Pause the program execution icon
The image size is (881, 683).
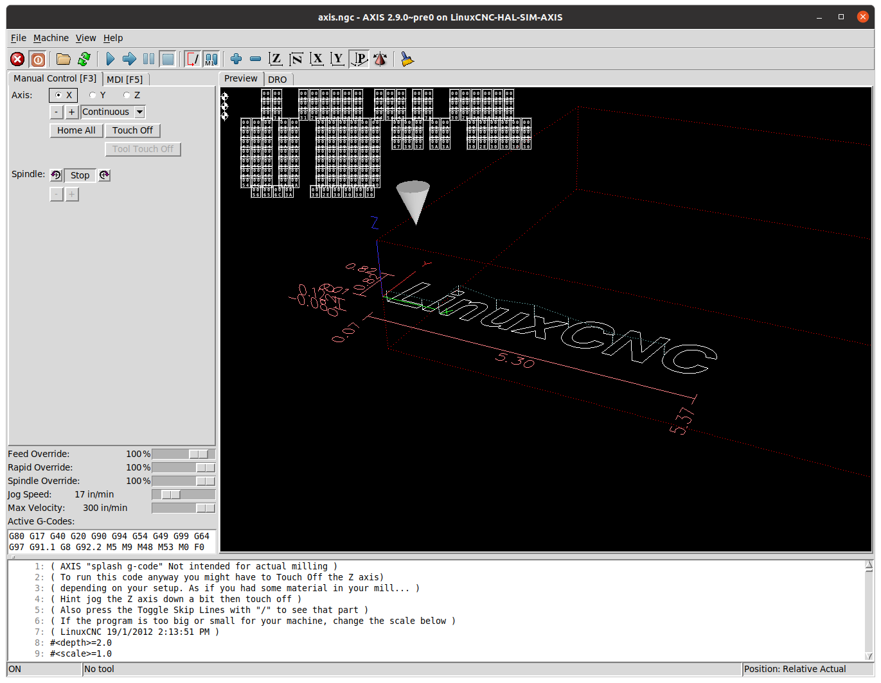148,59
